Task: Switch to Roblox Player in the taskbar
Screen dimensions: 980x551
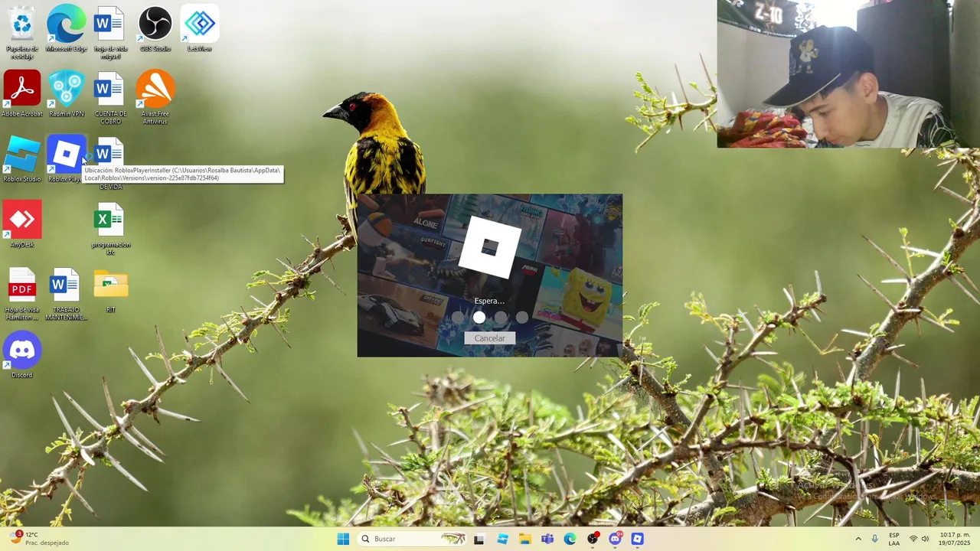Action: pos(637,539)
